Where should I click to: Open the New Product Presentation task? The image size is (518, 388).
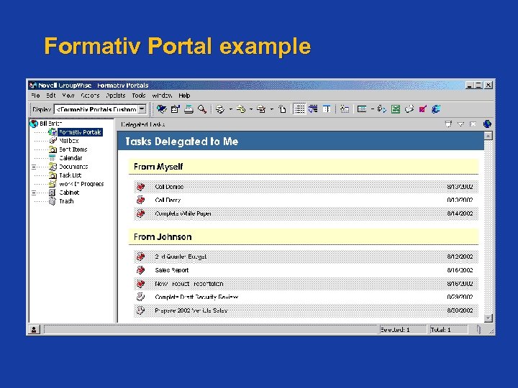189,284
